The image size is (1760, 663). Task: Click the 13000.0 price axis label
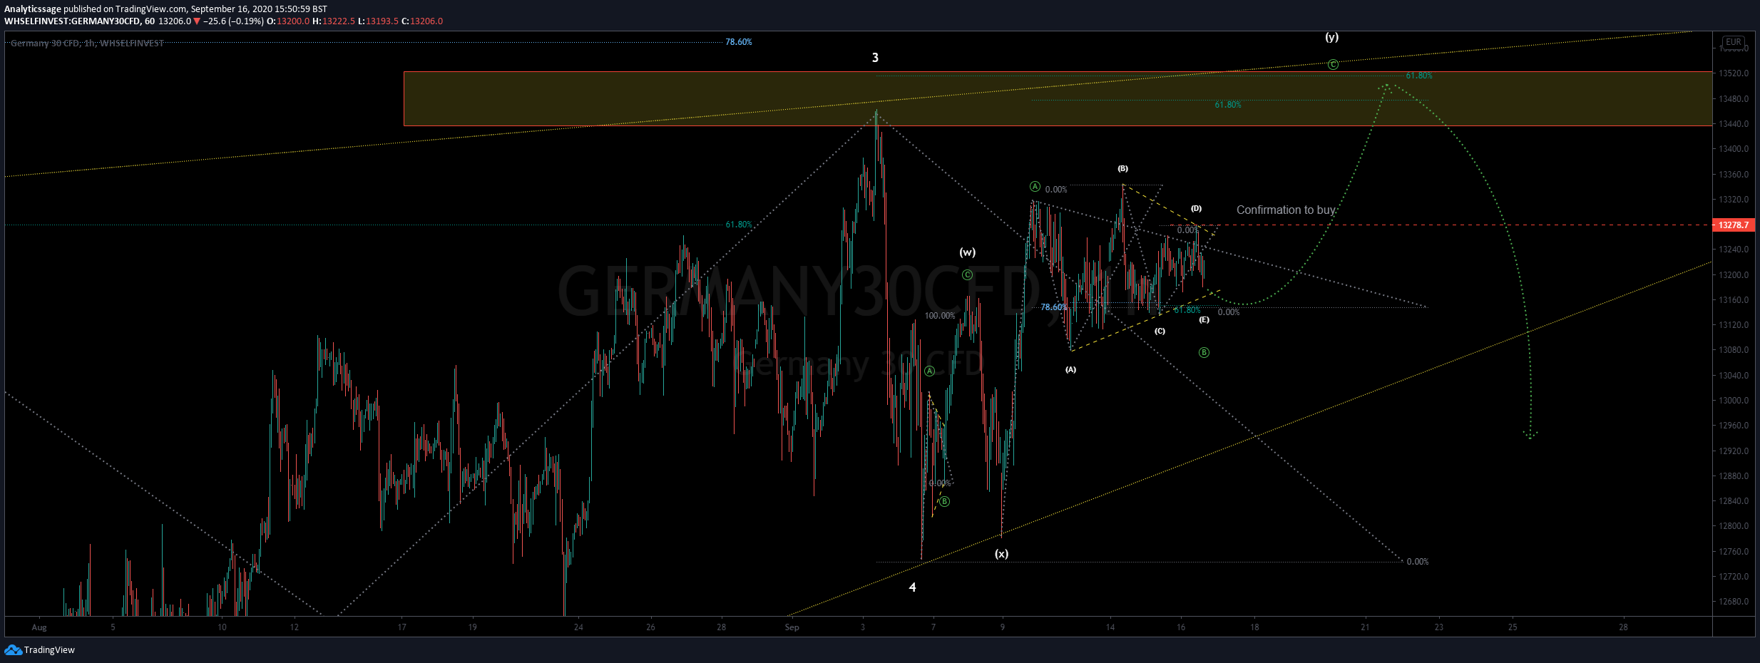(x=1733, y=401)
